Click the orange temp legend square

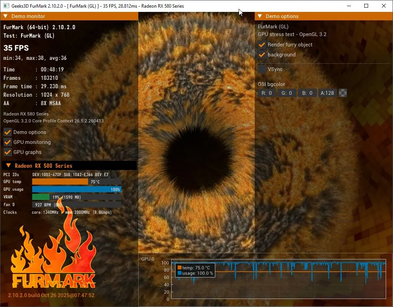click(180, 267)
